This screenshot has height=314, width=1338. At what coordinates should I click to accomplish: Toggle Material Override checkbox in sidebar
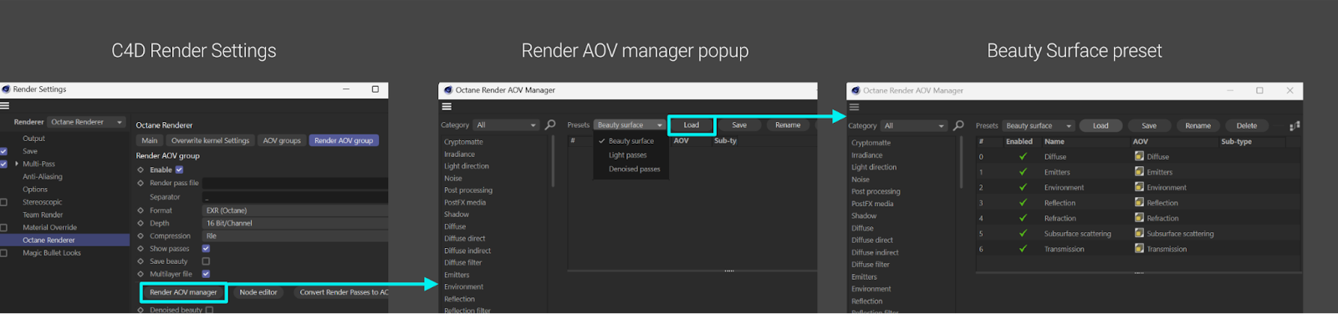coord(3,227)
